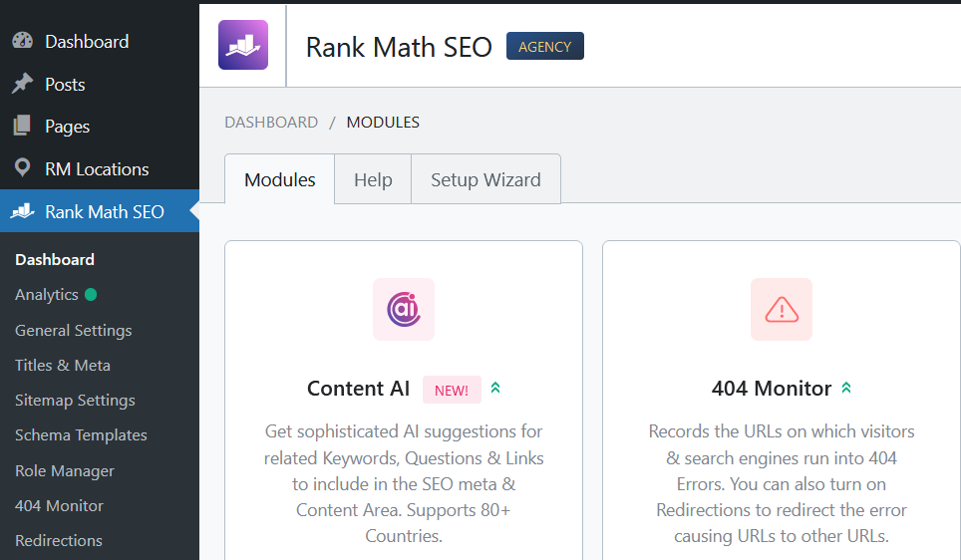Click the Rank Math SEO sidebar menu icon

pyautogui.click(x=22, y=211)
